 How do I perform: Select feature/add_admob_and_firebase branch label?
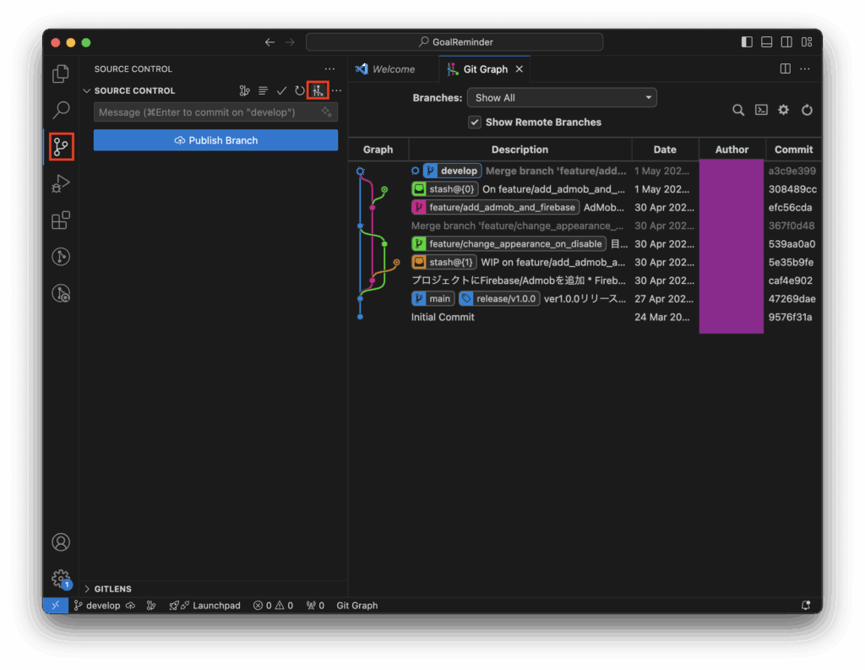[x=495, y=208]
